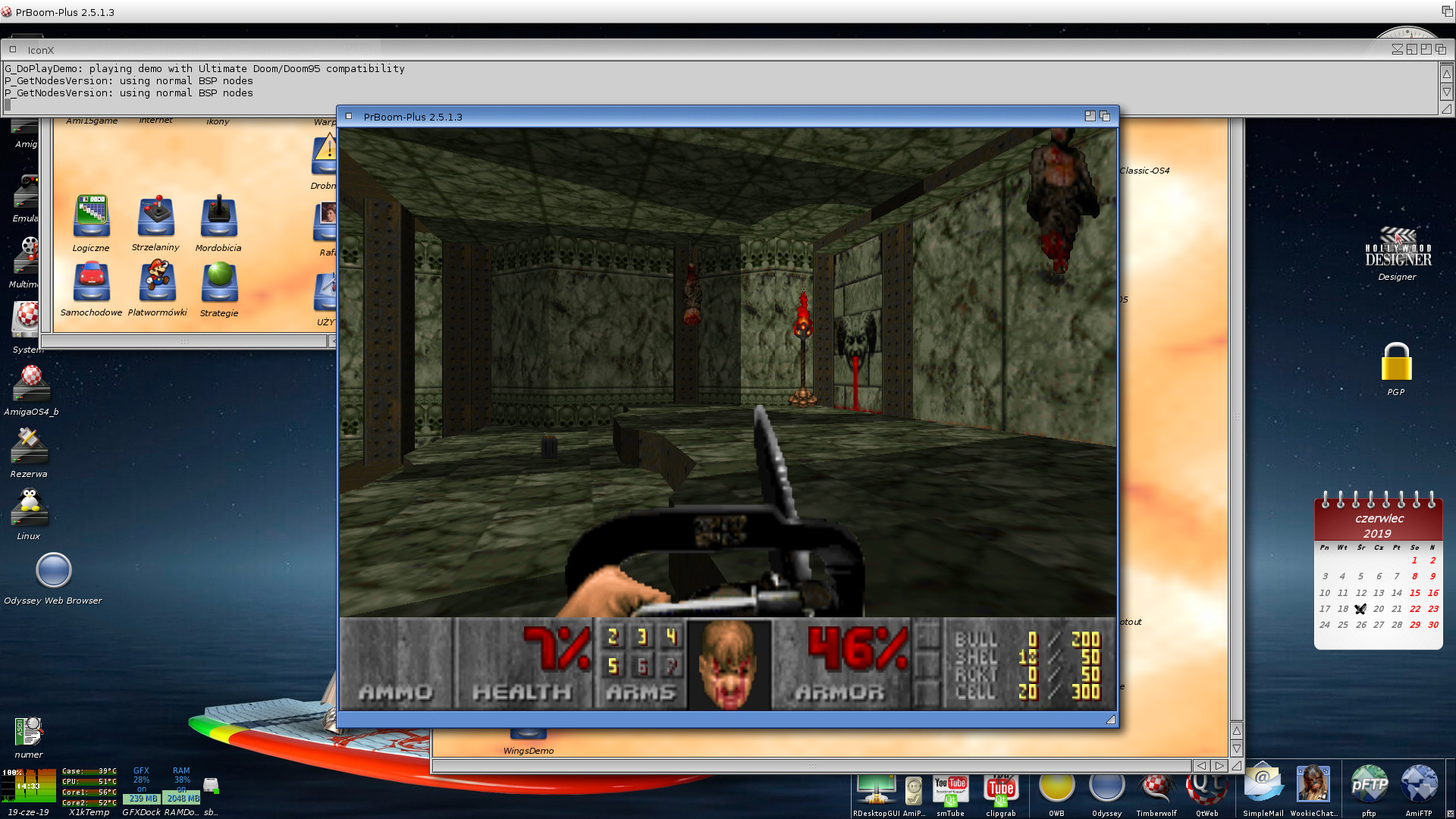The image size is (1456, 819).
Task: Click the RAMDock memory docky
Action: 181,786
